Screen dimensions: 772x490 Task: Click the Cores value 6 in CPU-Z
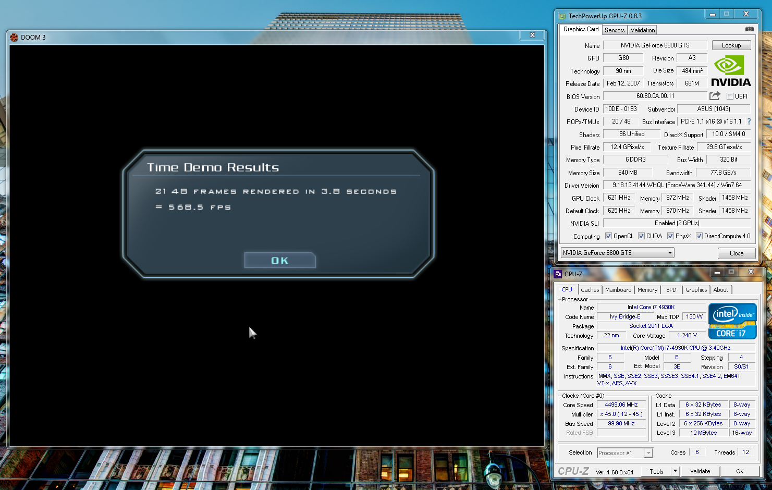click(x=697, y=452)
